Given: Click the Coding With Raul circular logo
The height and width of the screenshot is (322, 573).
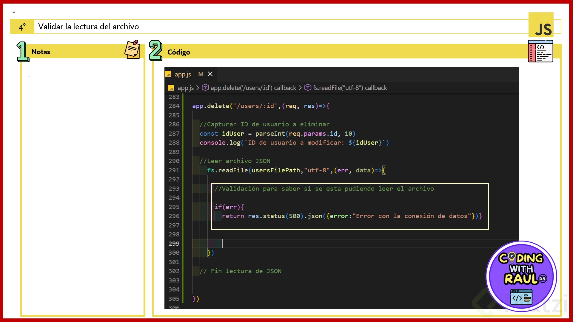Looking at the screenshot, I should 521,276.
